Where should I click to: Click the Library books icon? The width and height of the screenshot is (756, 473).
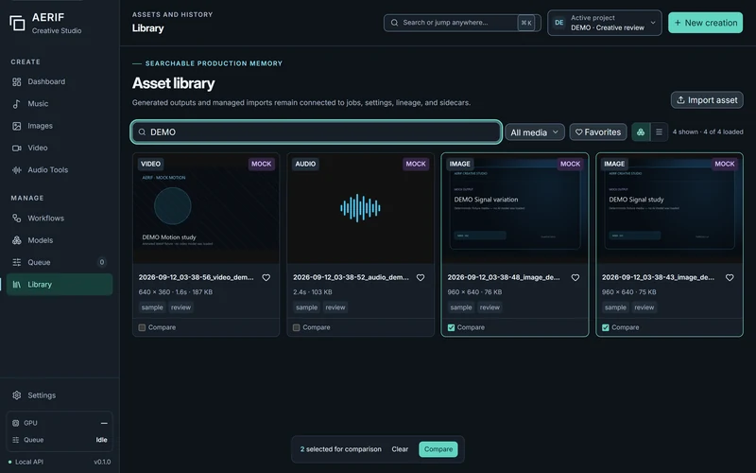17,285
